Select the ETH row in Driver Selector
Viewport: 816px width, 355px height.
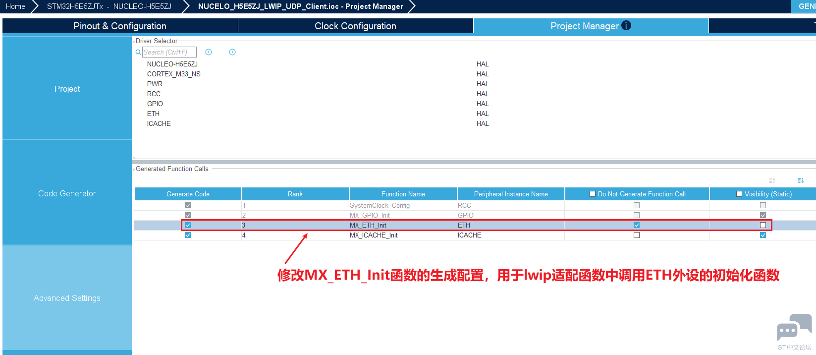(153, 114)
